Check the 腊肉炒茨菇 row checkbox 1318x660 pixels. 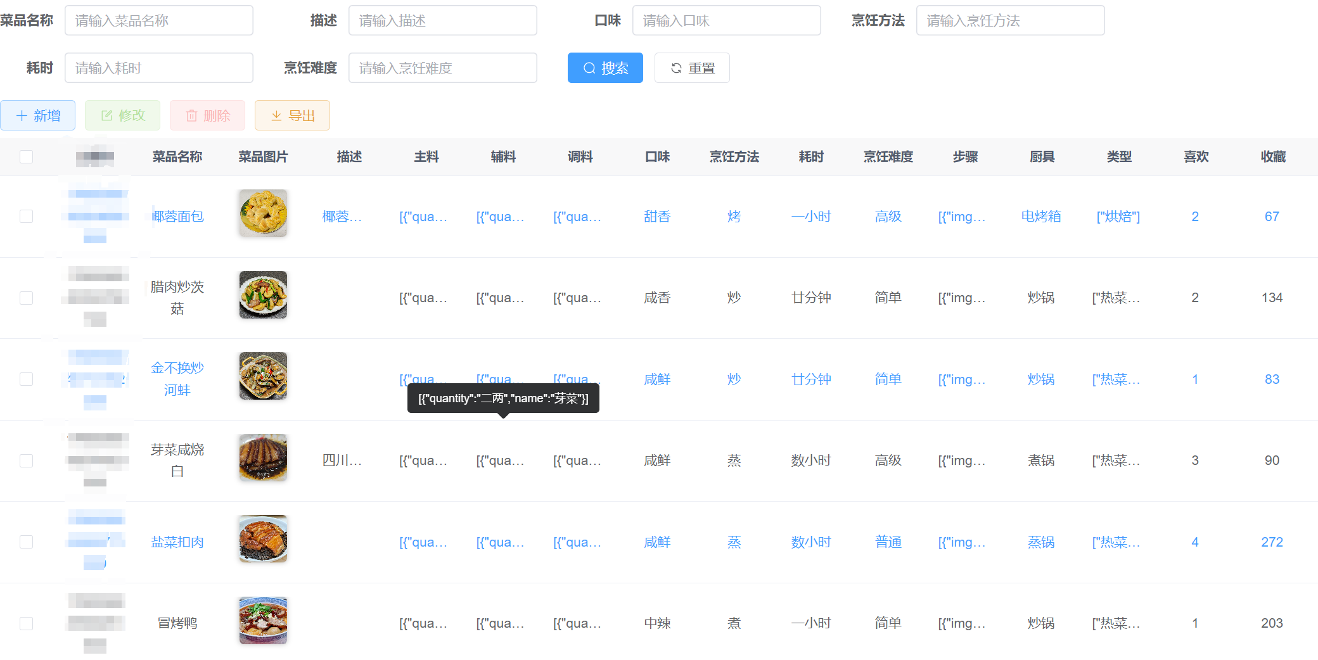[x=26, y=298]
